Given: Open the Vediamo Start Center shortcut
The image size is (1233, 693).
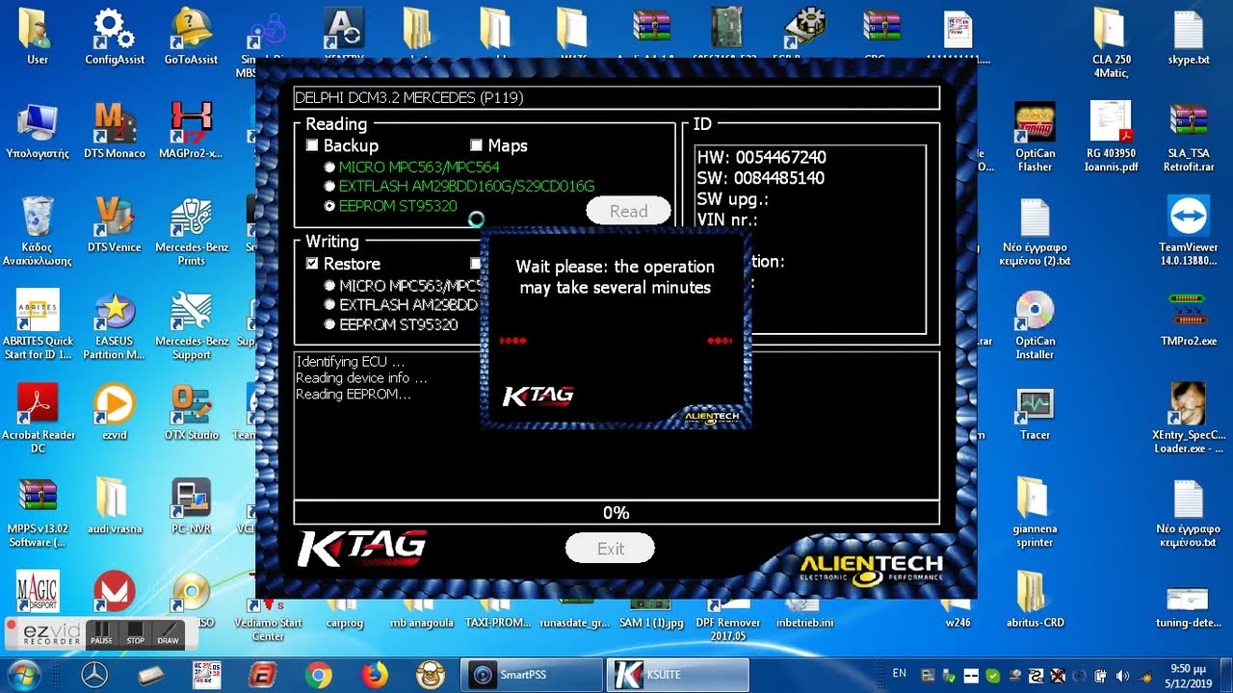Looking at the screenshot, I should pos(268,621).
